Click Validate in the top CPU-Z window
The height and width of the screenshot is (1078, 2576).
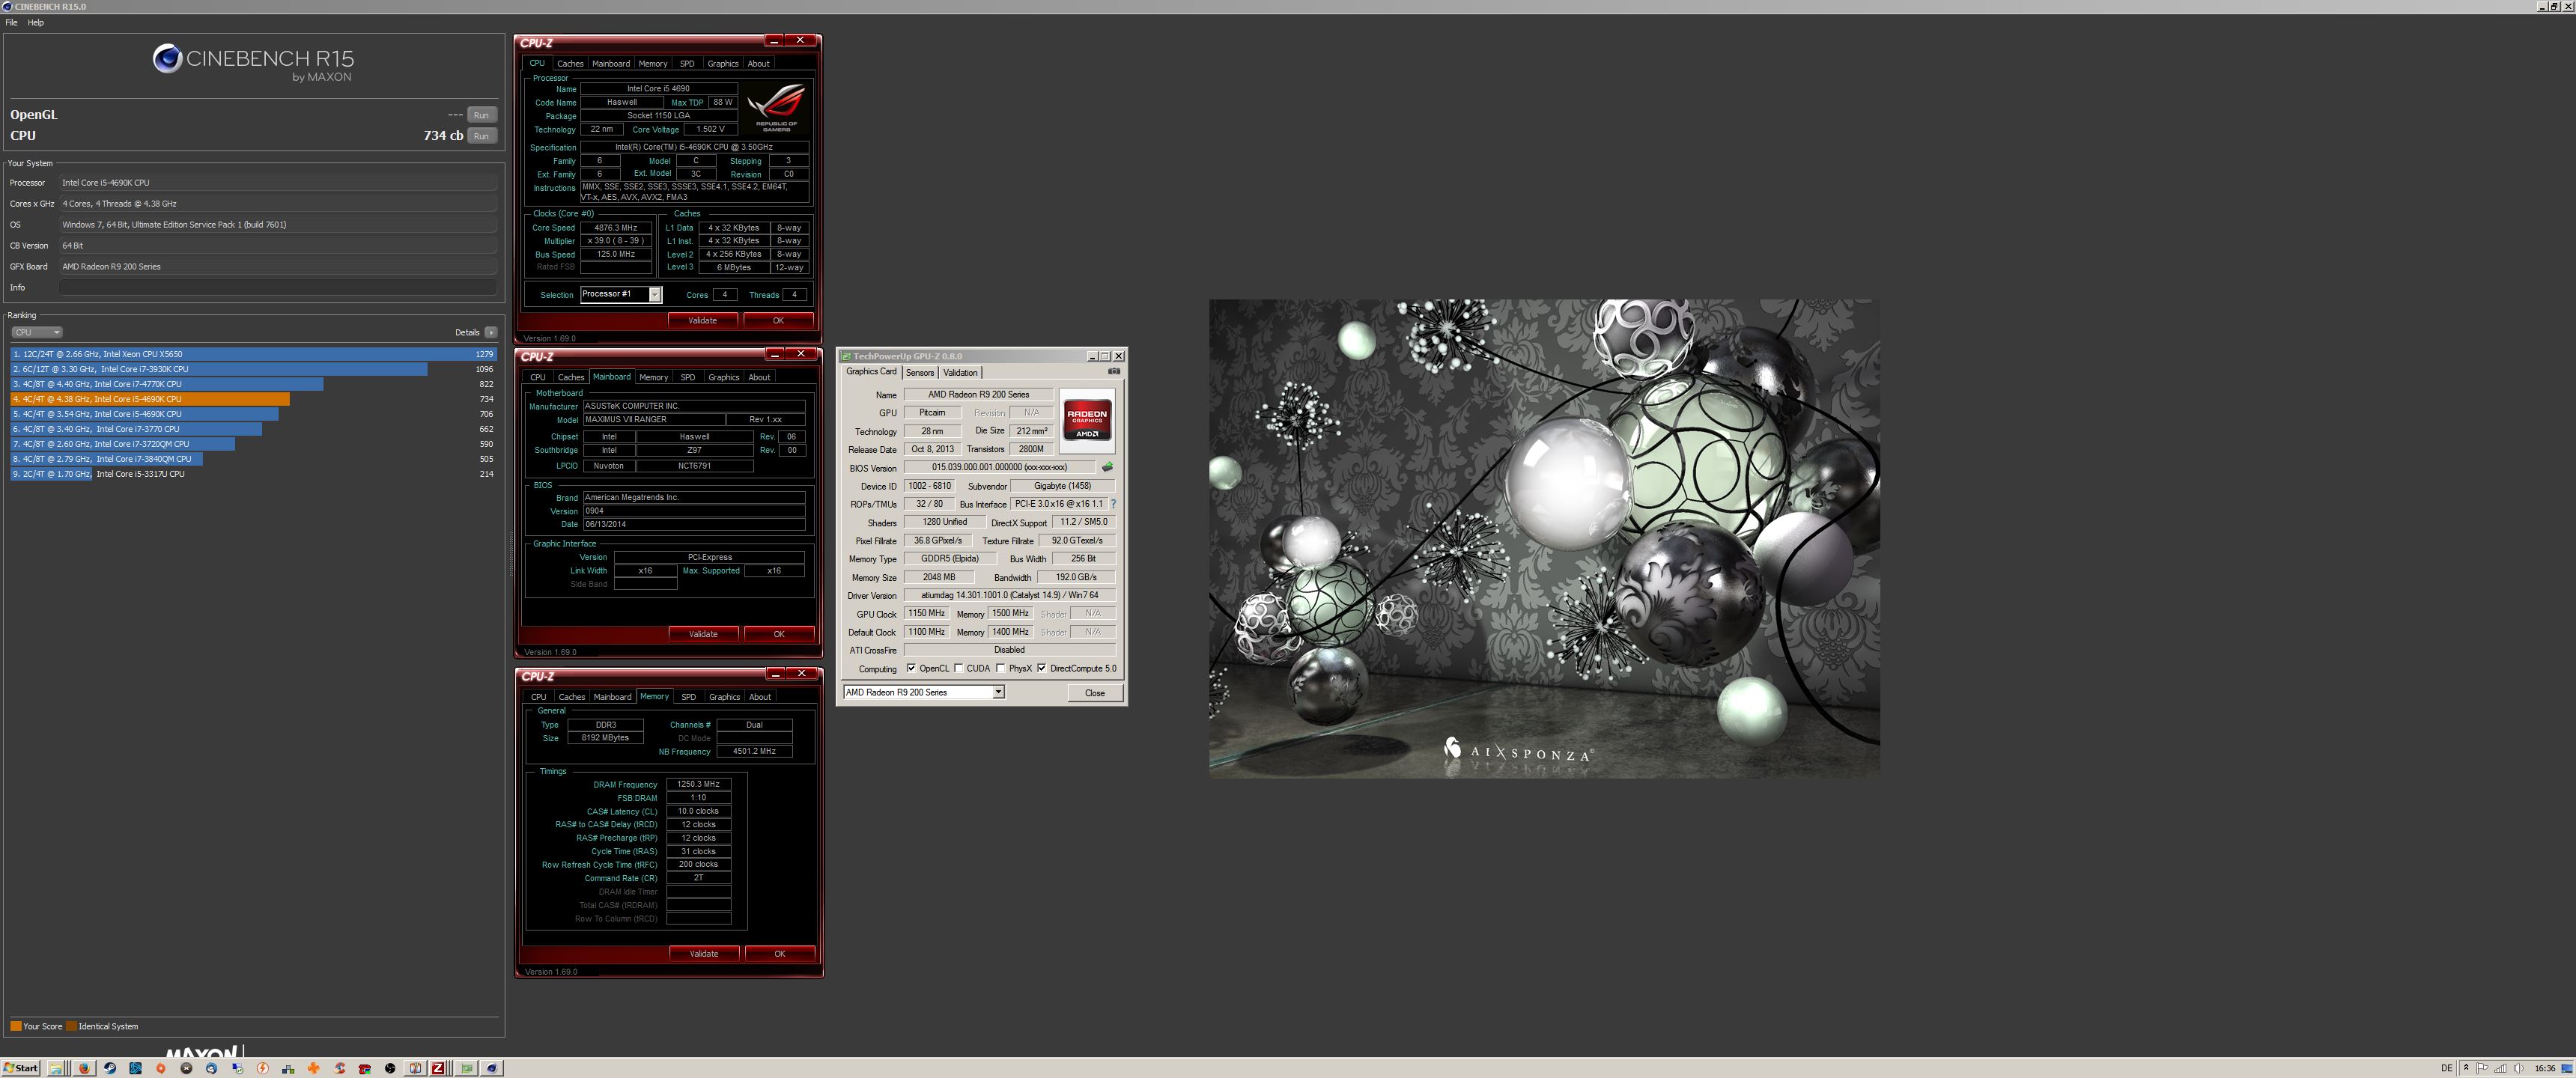[x=703, y=320]
